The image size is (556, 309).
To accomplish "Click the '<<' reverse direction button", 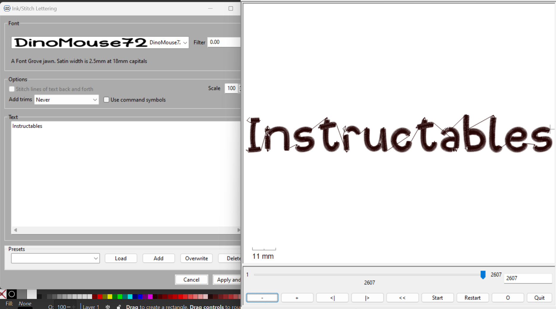I will click(x=402, y=298).
